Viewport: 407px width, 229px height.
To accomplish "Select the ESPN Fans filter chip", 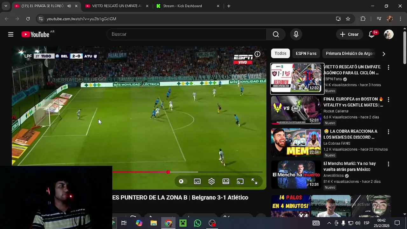I will coord(306,53).
